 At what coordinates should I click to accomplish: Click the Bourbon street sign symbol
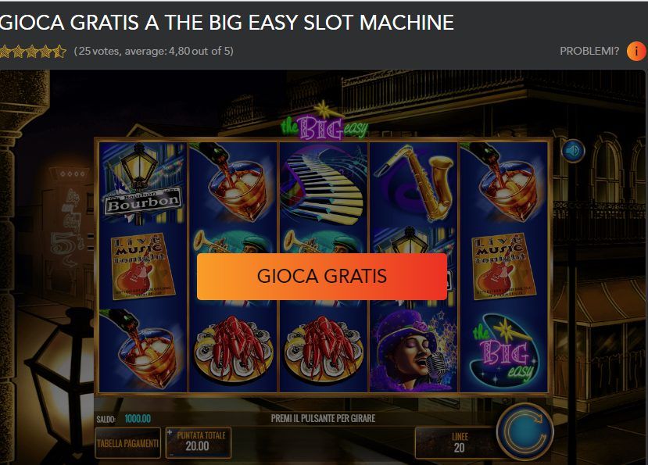pos(142,184)
